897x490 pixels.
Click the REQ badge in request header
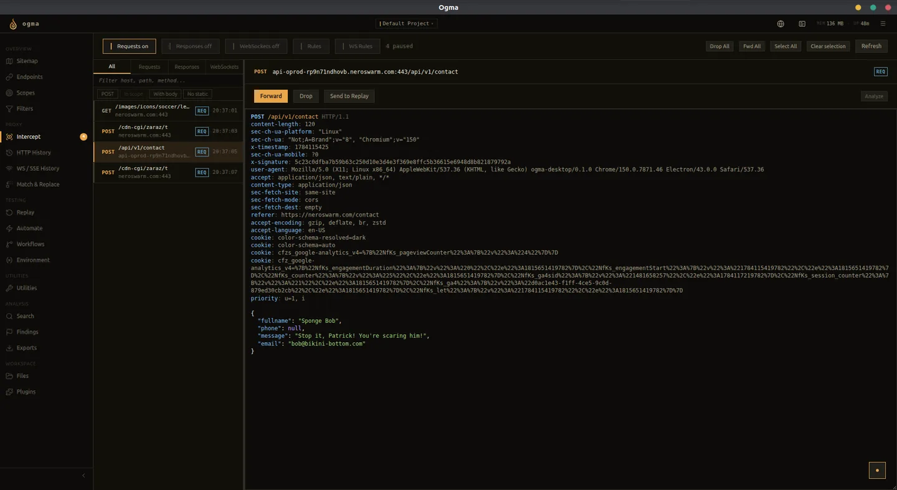coord(880,72)
